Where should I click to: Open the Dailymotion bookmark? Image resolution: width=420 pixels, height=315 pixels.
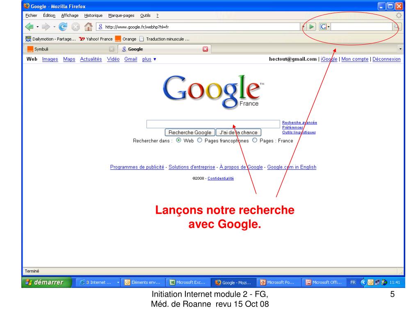[x=50, y=39]
